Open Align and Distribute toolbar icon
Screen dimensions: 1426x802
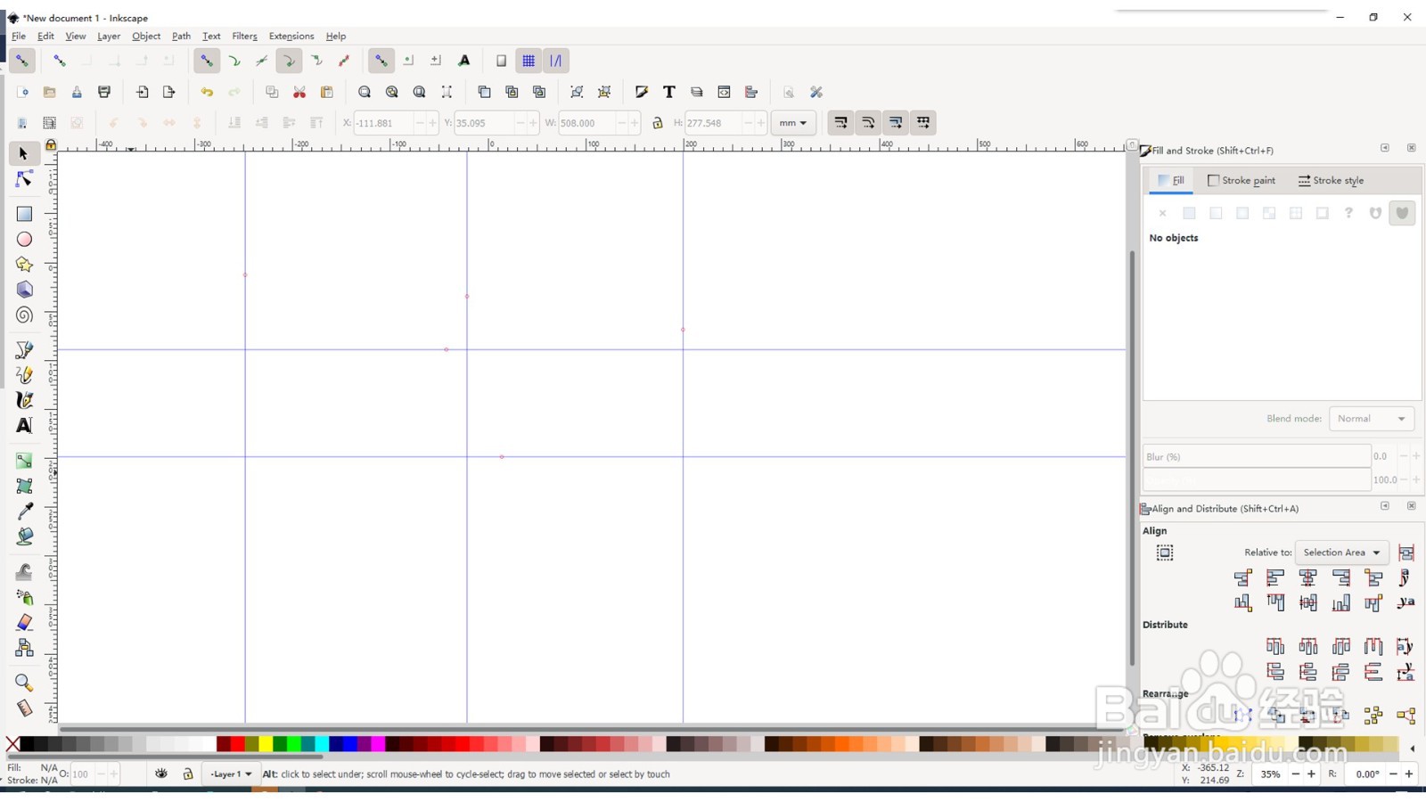751,92
